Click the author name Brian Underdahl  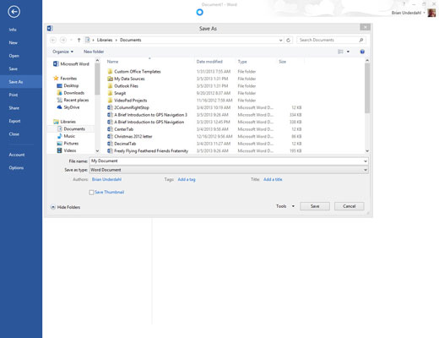106,179
